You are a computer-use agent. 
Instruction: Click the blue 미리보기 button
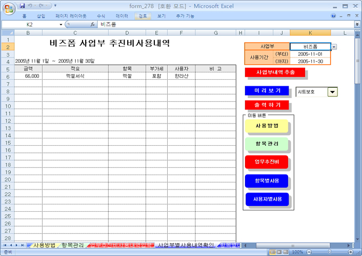(267, 90)
